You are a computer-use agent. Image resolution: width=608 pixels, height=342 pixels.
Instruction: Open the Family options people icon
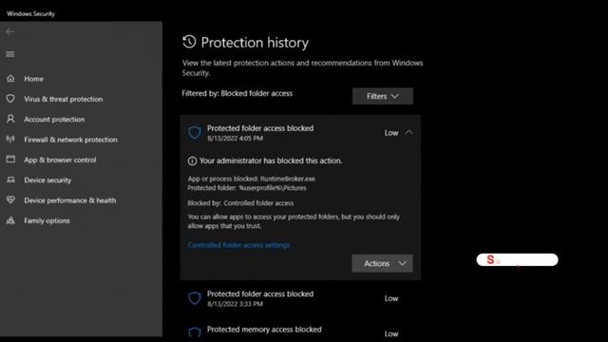(10, 220)
